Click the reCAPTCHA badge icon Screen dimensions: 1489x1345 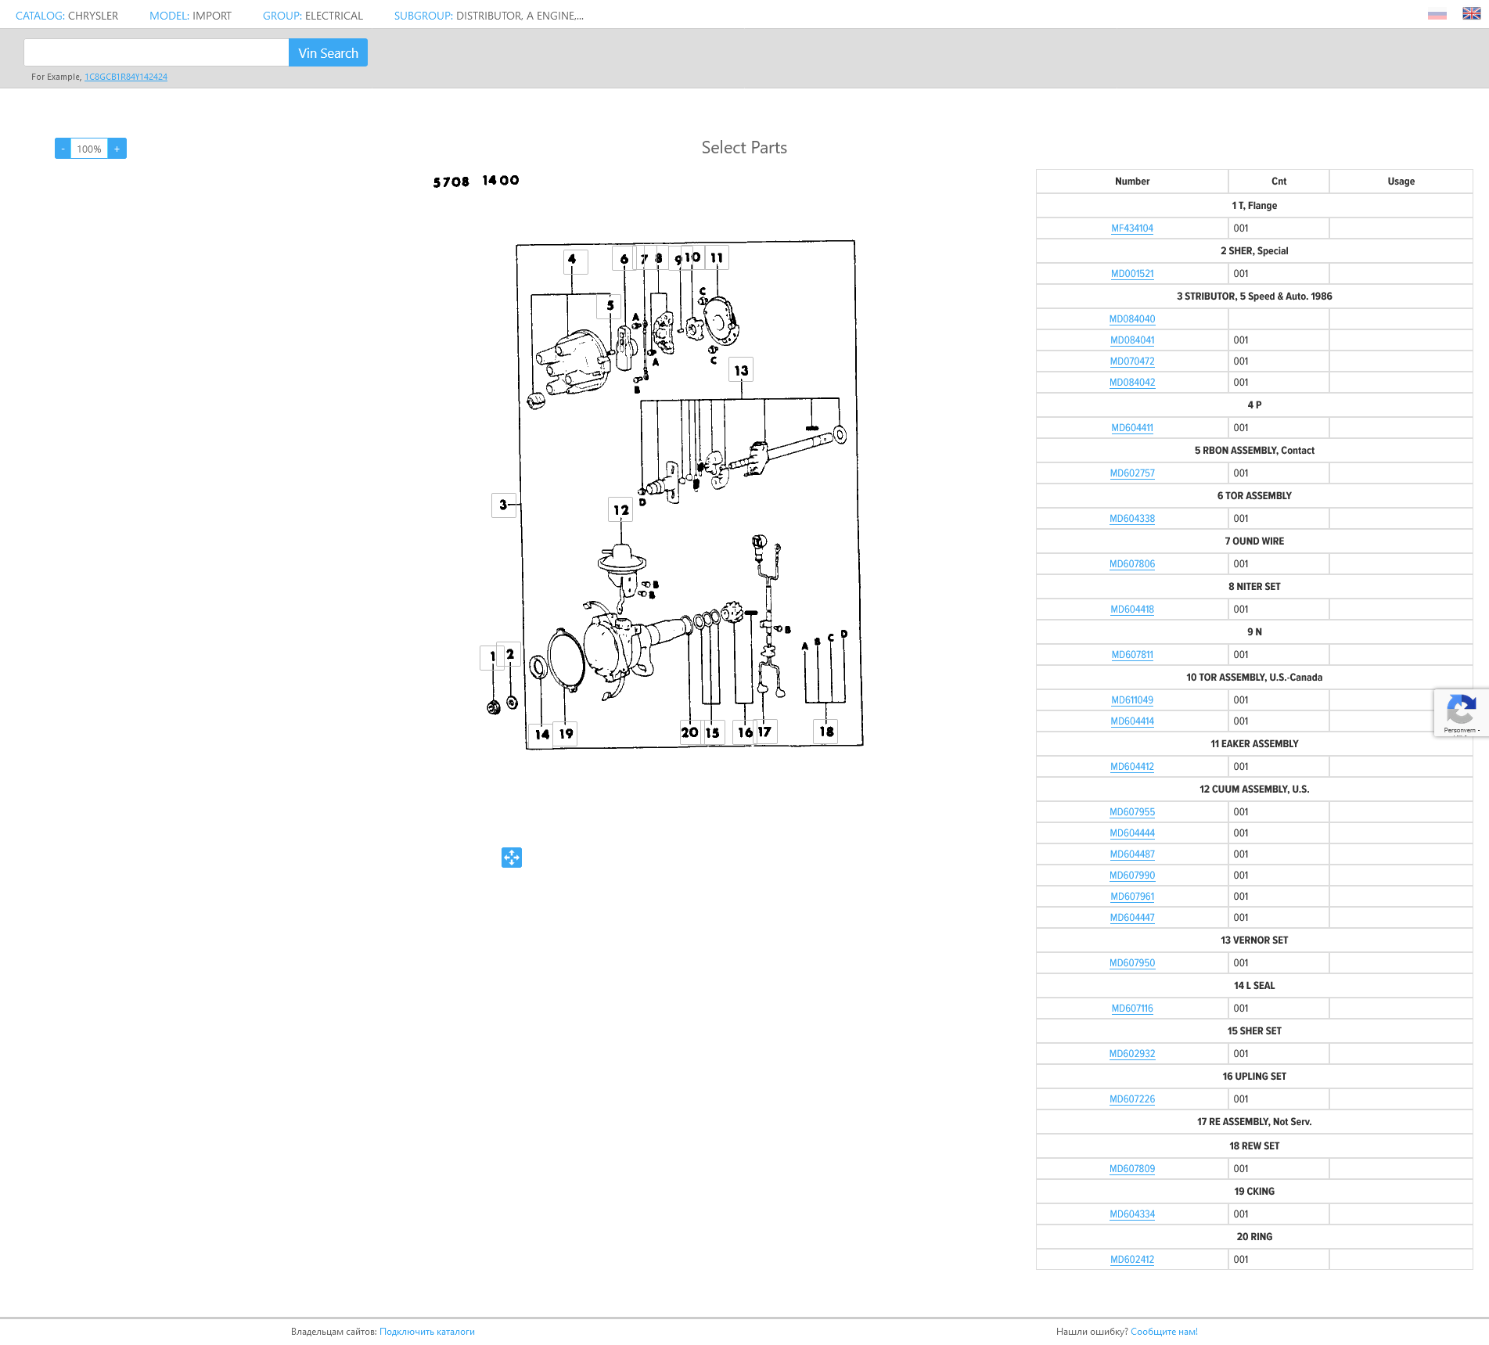pyautogui.click(x=1461, y=712)
